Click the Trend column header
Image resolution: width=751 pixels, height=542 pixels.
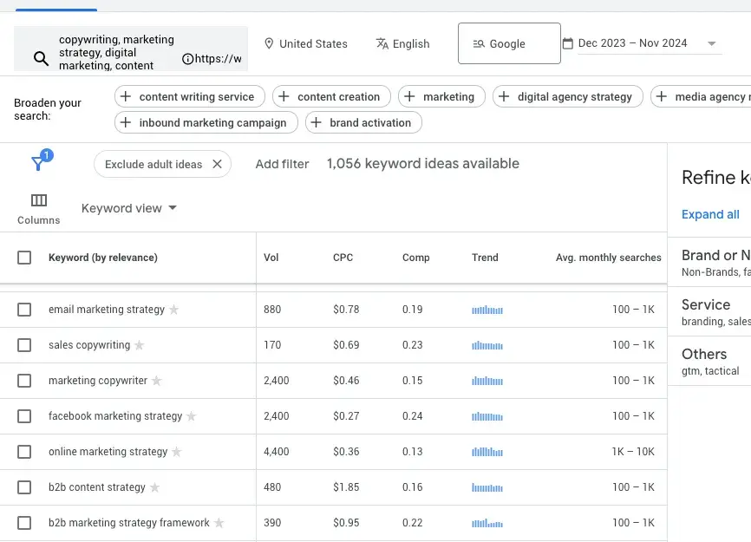pos(485,258)
